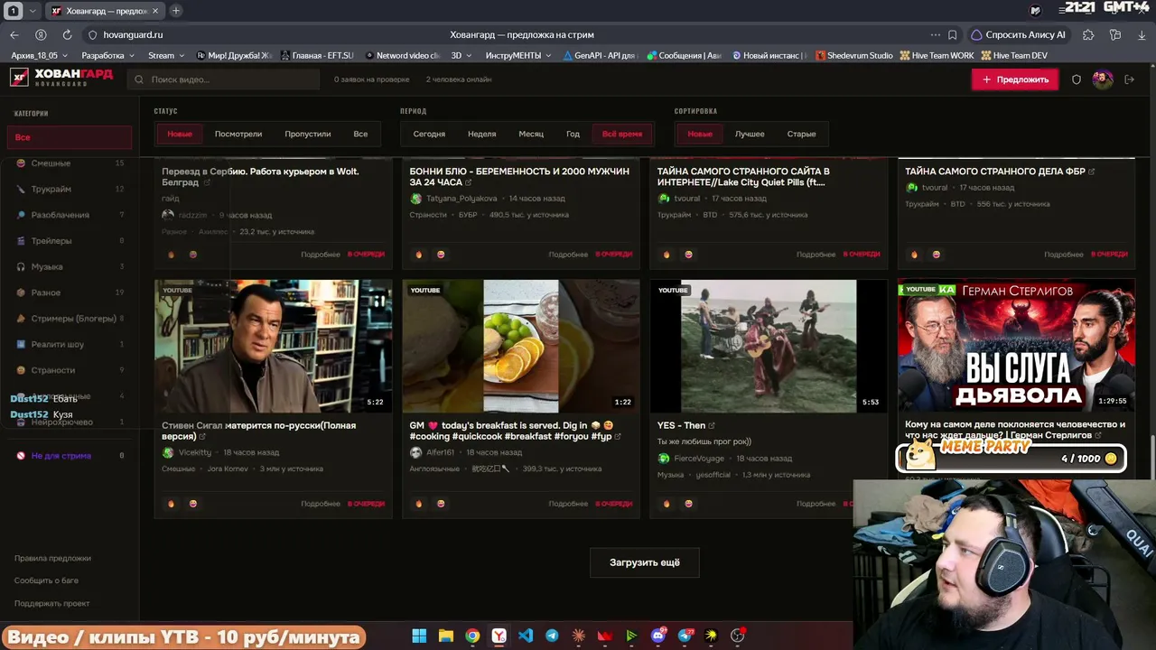Add the fire reaction on the GM breakfast card
1156x650 pixels.
[x=418, y=504]
